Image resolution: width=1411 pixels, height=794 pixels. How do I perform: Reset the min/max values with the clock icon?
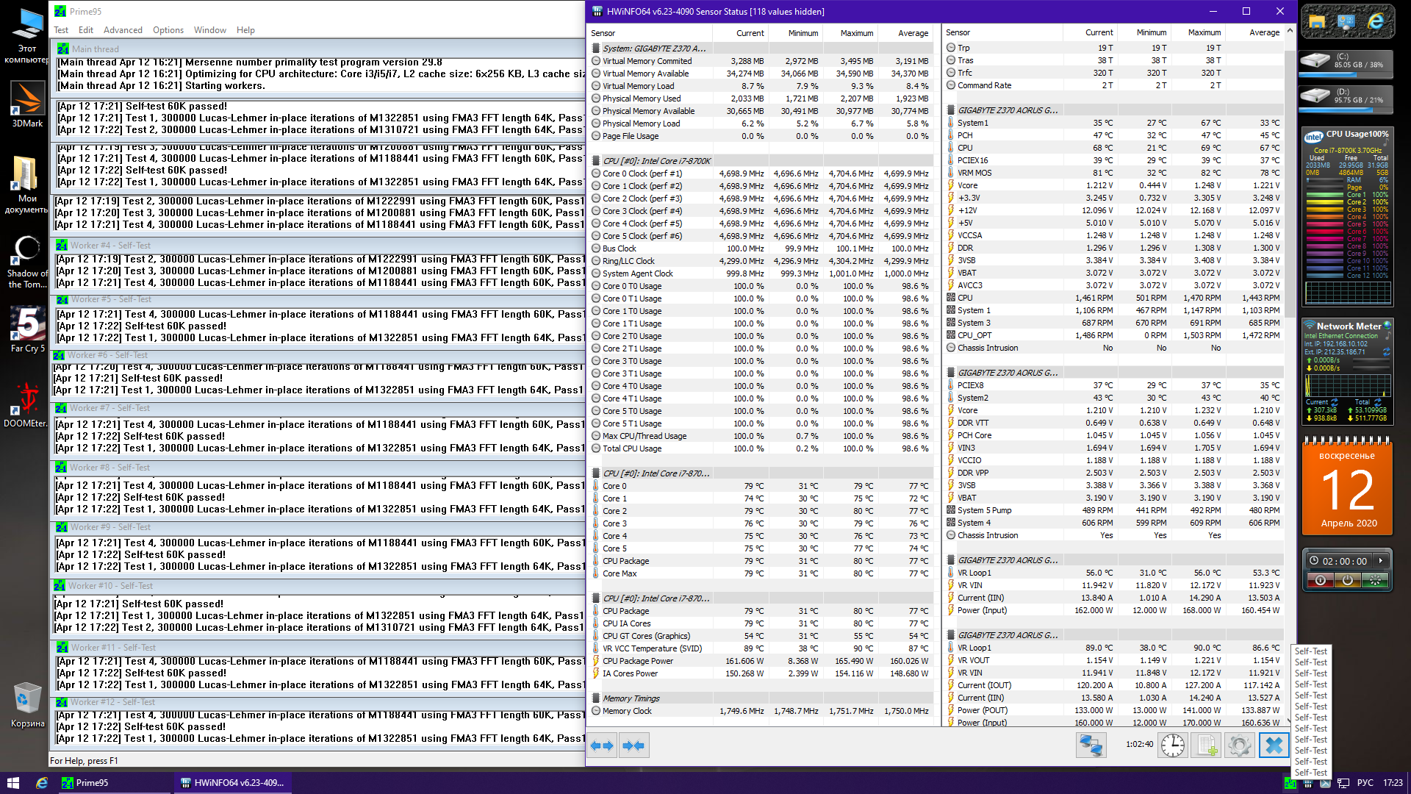[x=1173, y=745]
